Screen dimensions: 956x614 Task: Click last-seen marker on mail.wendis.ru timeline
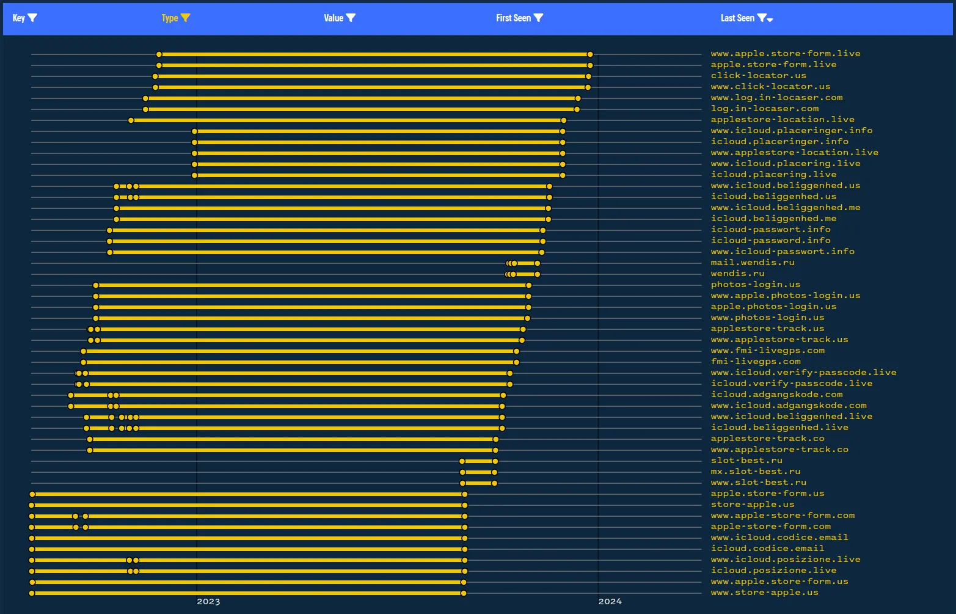click(538, 263)
